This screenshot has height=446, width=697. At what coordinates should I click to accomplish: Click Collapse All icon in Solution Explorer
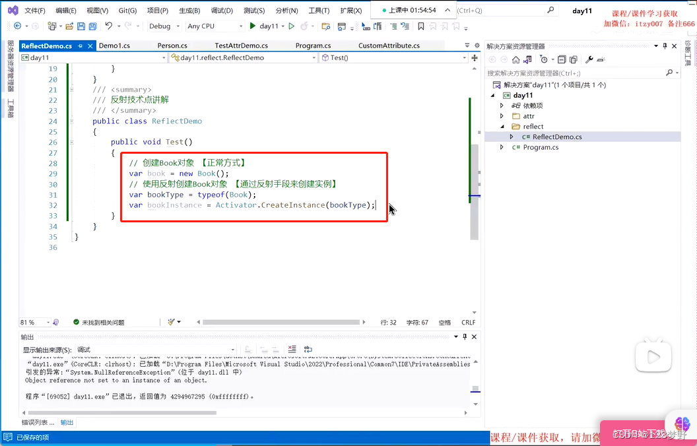point(562,59)
